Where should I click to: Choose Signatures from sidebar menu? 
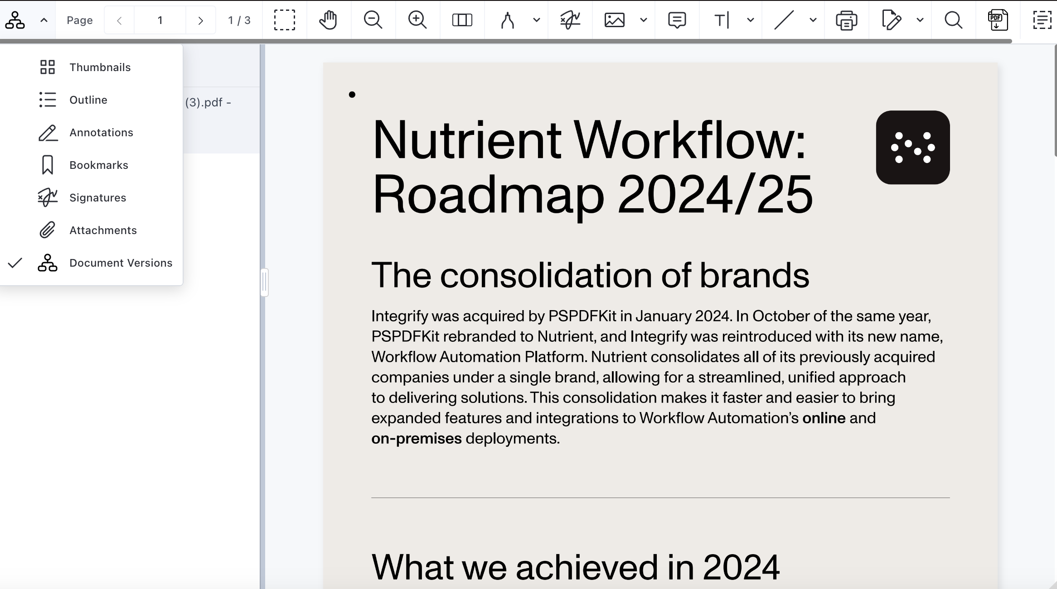[x=92, y=198]
